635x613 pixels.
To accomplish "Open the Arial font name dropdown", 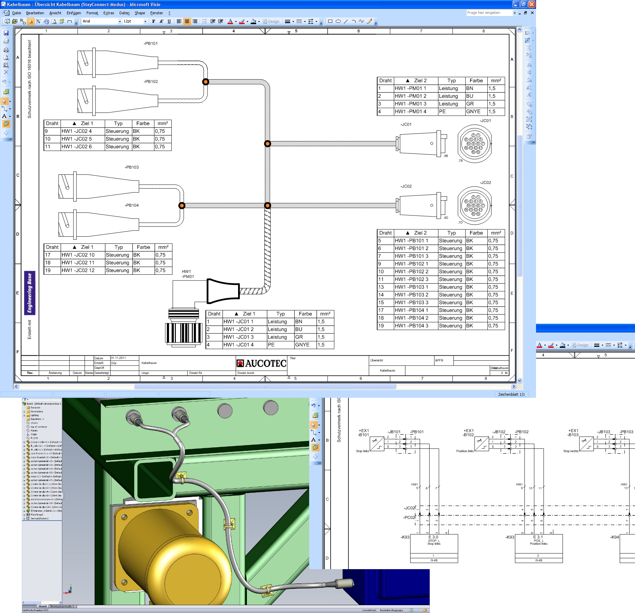I will pos(119,21).
